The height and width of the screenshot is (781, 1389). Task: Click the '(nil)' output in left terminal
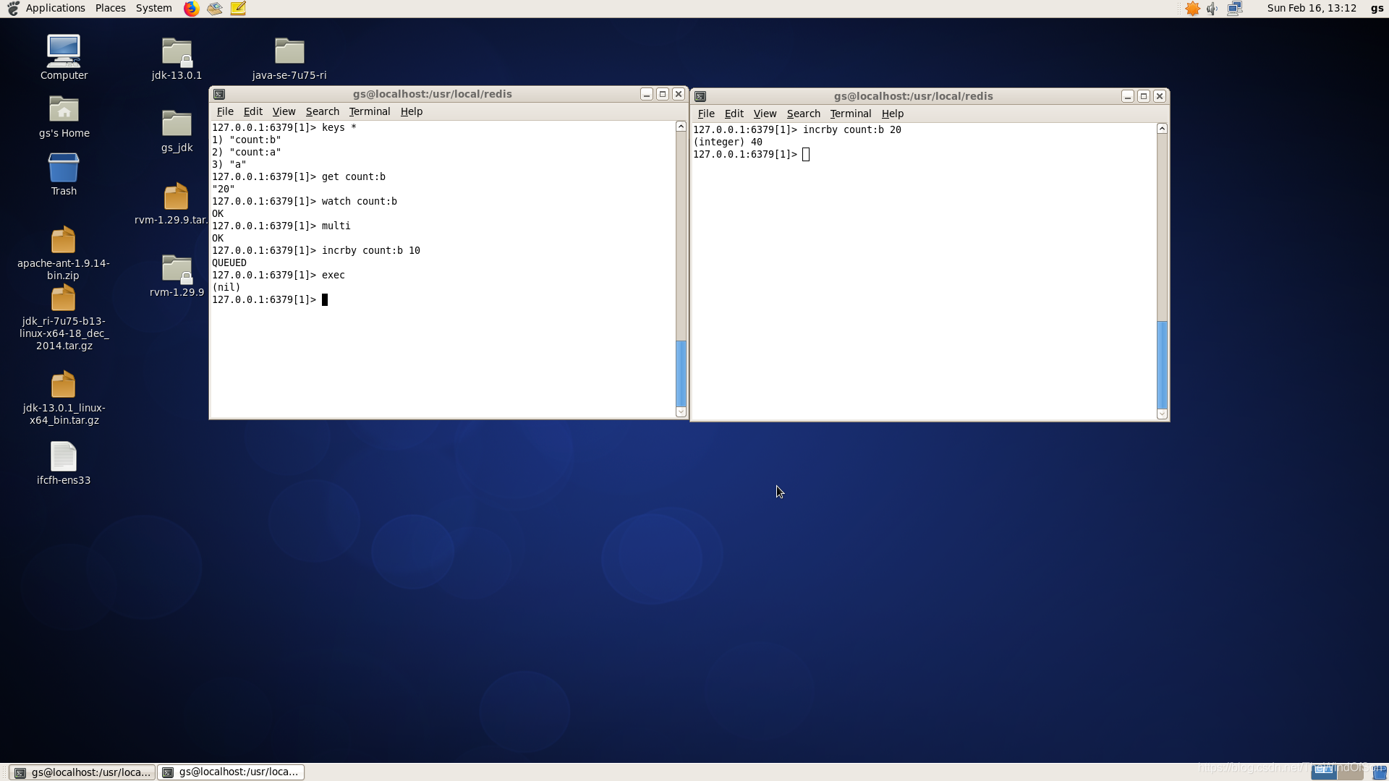tap(226, 287)
